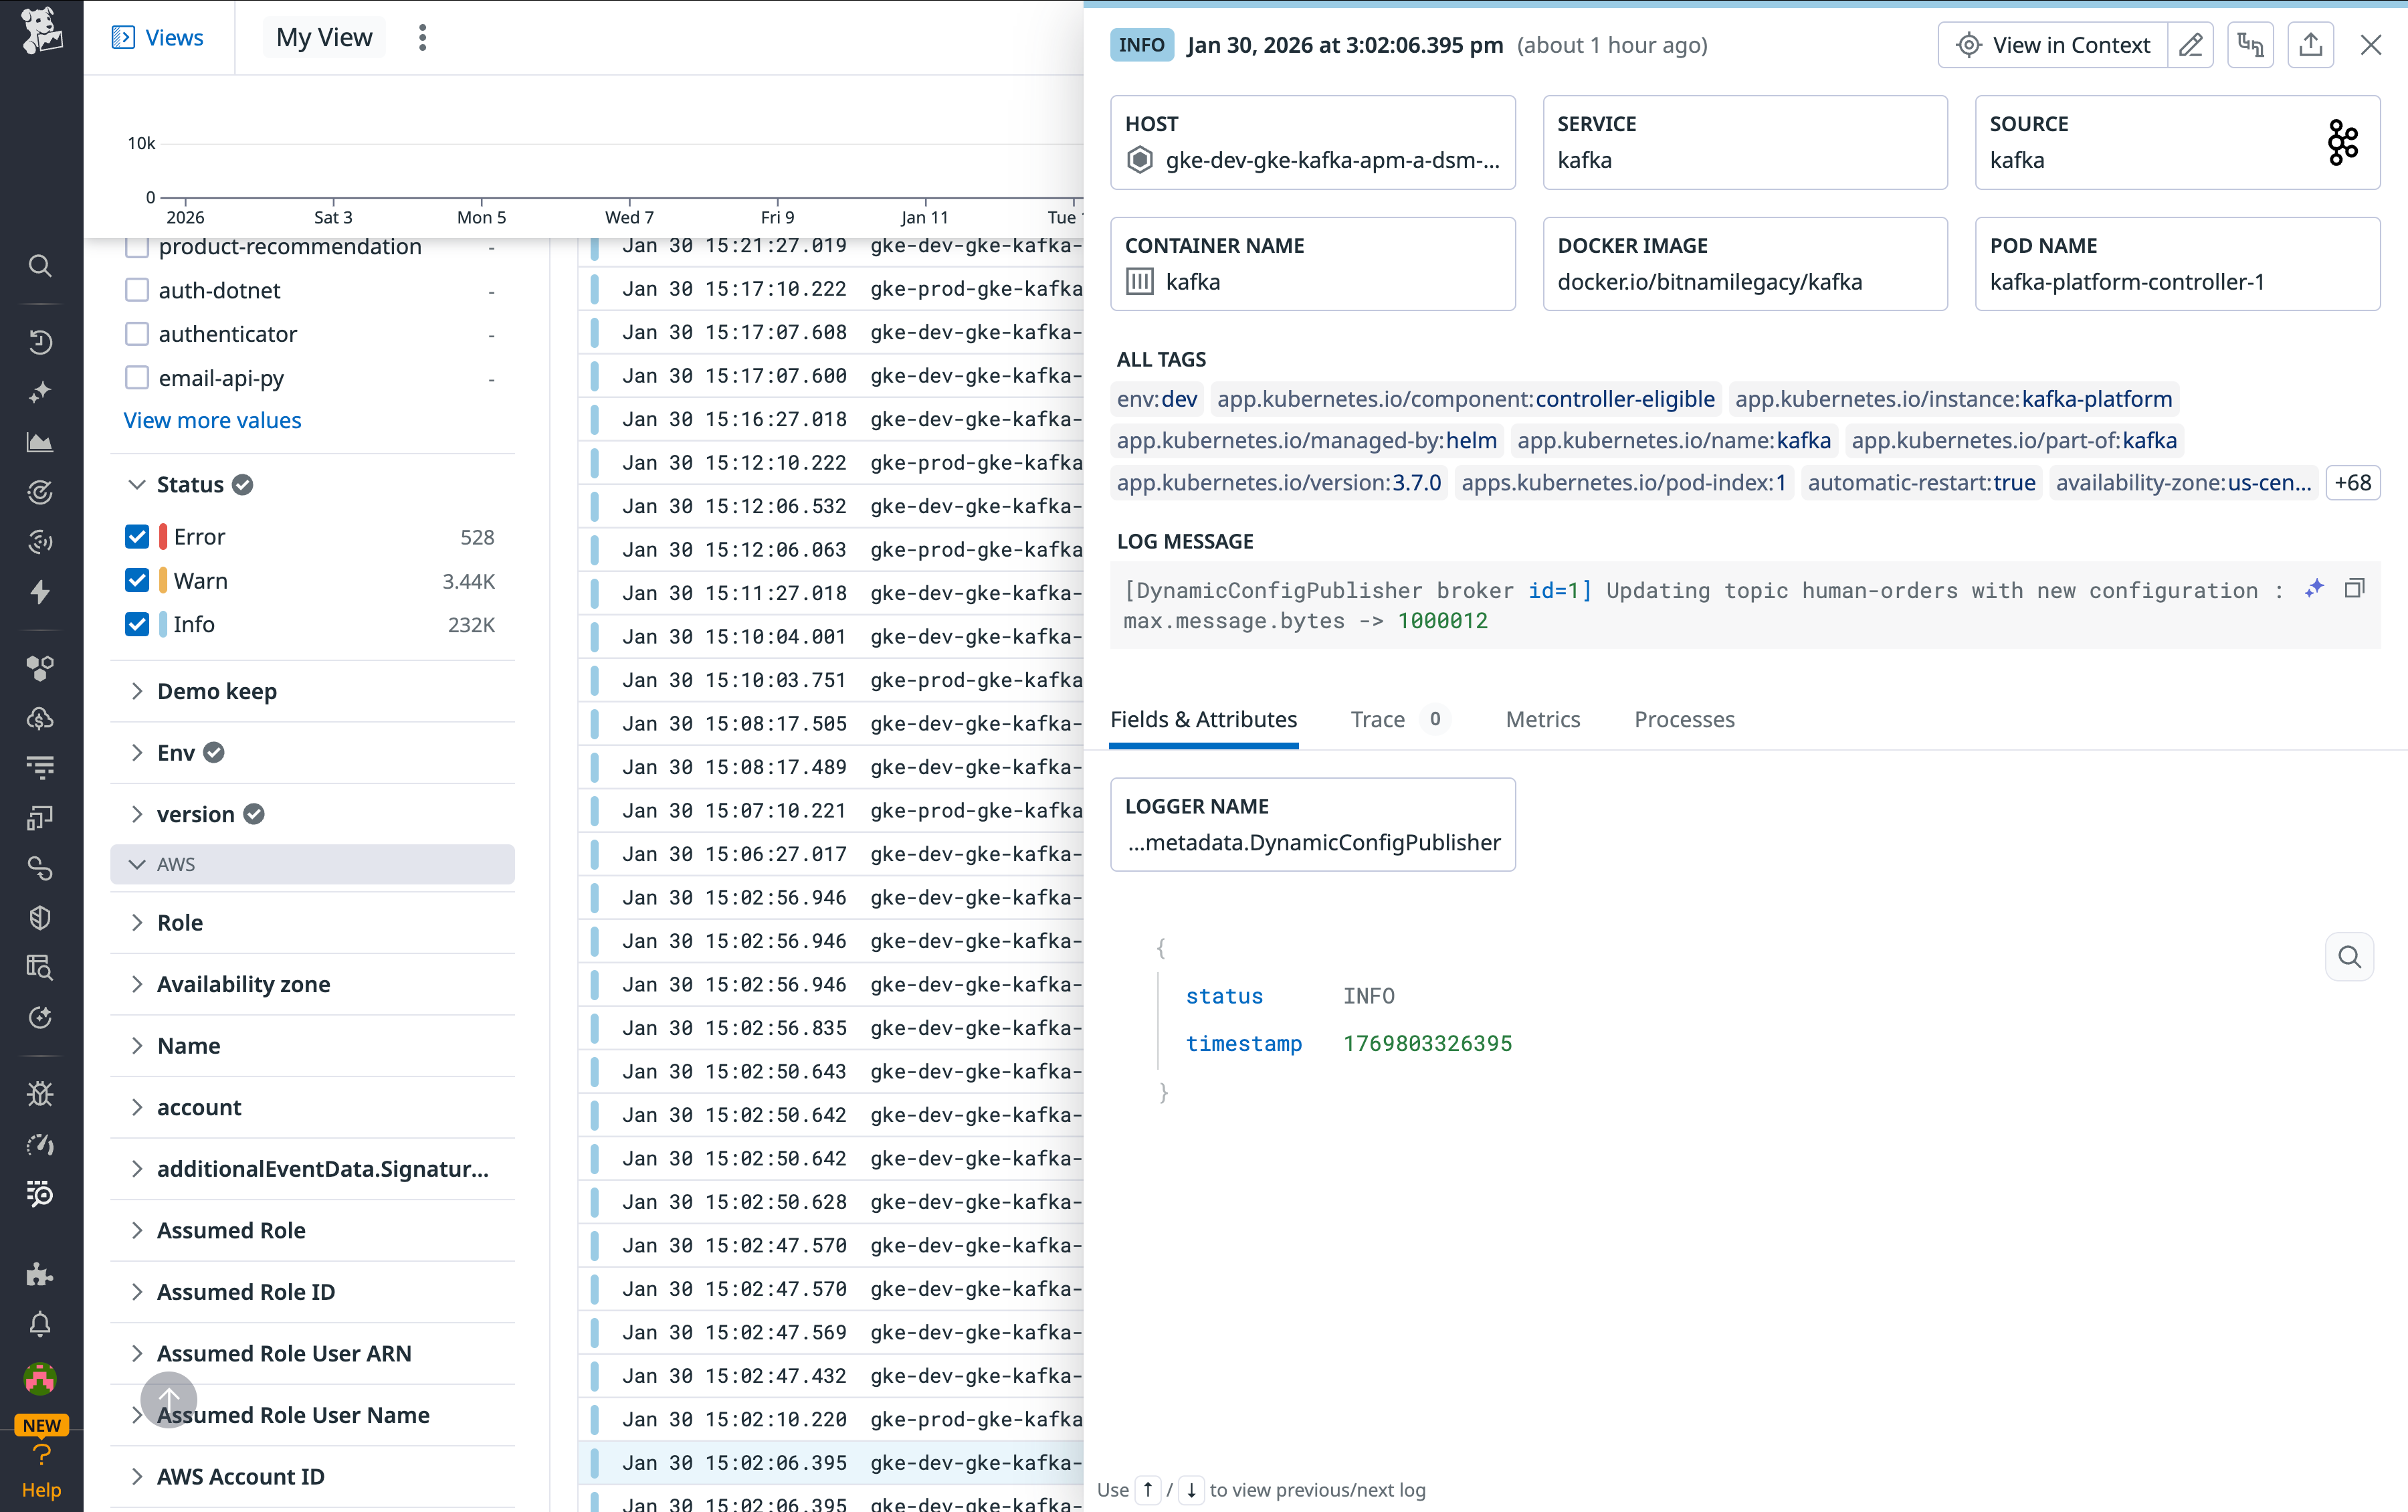Expand the Availability zone facet
The width and height of the screenshot is (2408, 1512).
pos(137,984)
